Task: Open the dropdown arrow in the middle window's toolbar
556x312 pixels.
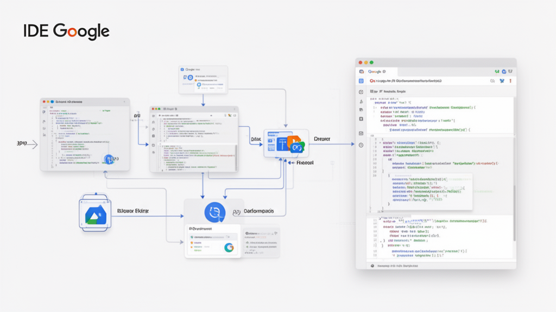Action: [x=211, y=115]
